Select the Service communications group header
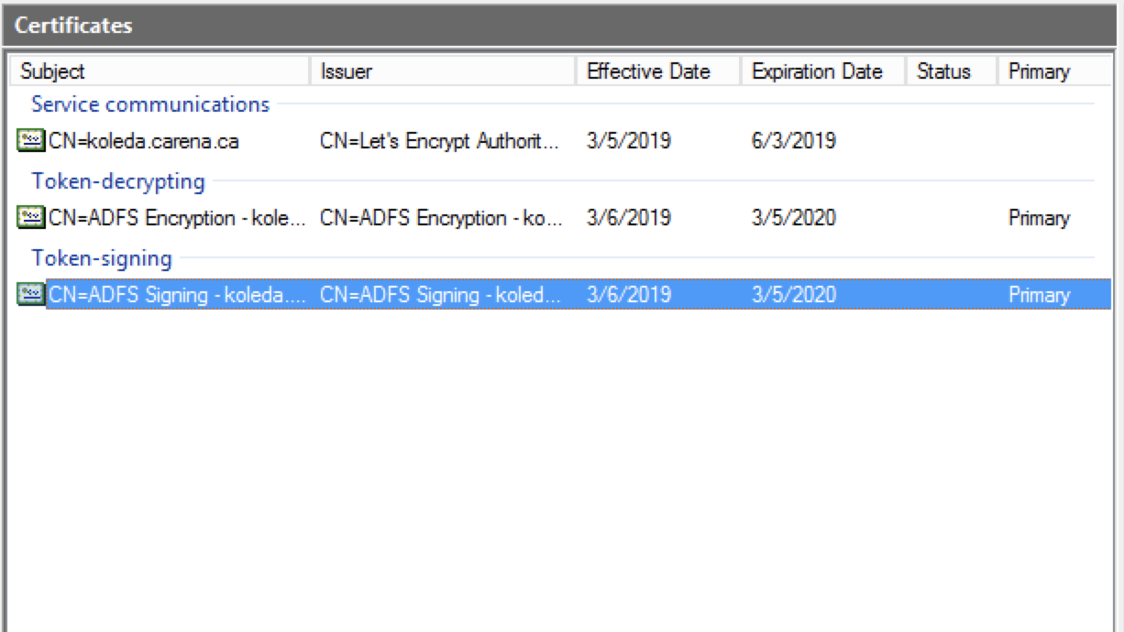 coord(151,104)
